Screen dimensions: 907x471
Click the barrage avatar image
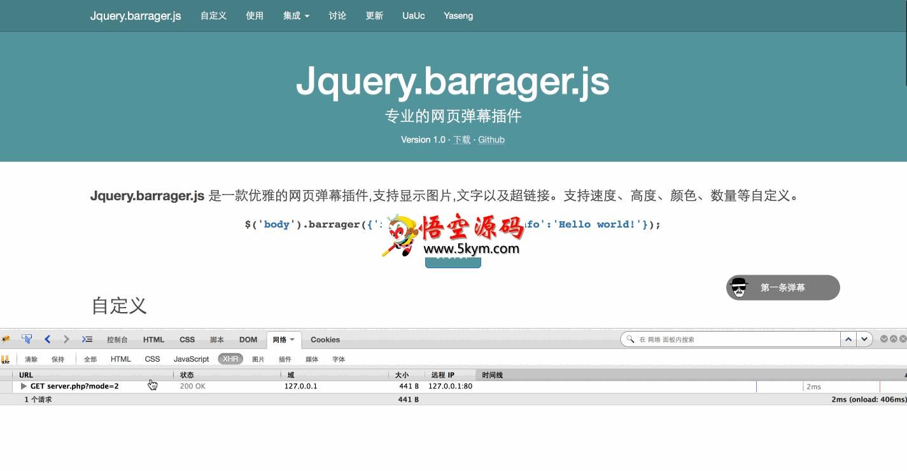[x=738, y=288]
